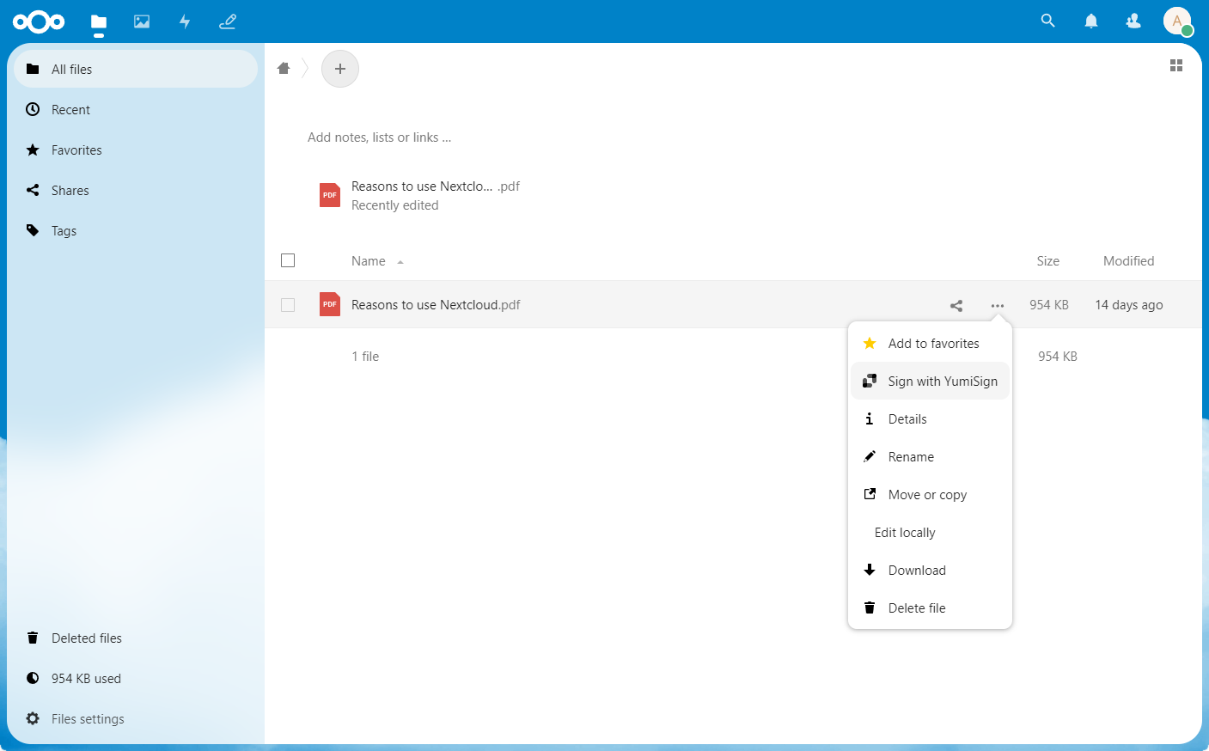Open Files settings at sidebar bottom

pos(136,718)
